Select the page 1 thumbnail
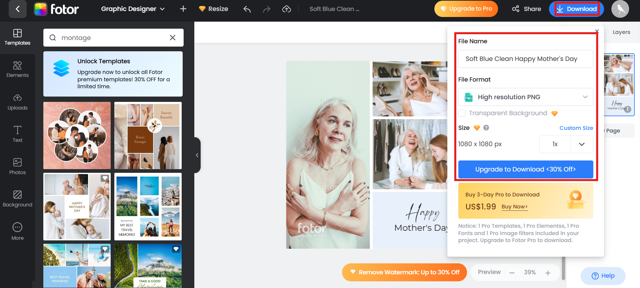 [619, 85]
